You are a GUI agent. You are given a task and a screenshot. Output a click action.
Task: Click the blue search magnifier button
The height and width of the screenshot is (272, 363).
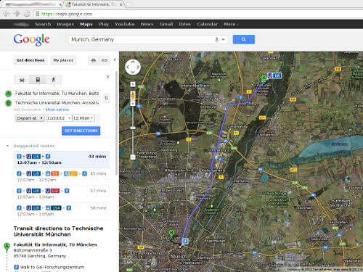[244, 39]
